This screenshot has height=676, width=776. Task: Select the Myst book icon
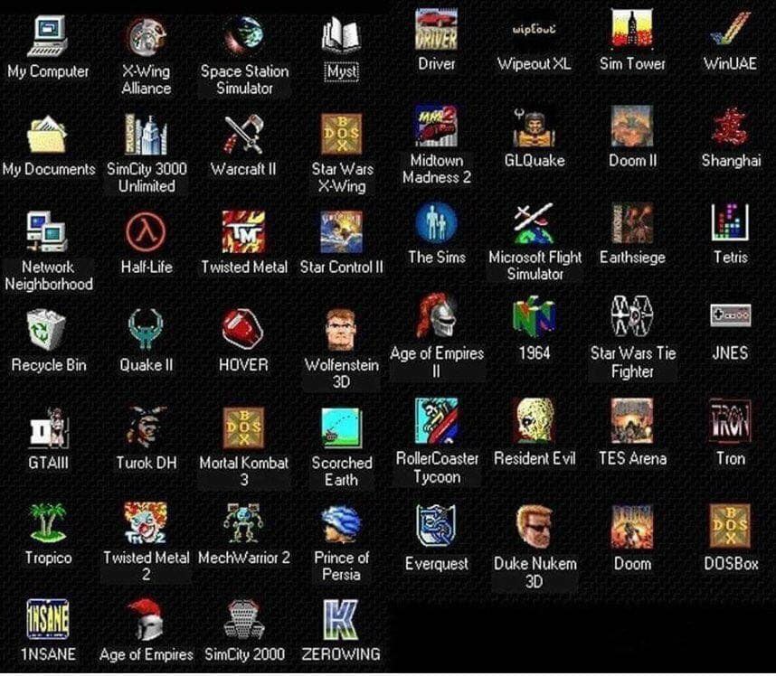coord(342,35)
